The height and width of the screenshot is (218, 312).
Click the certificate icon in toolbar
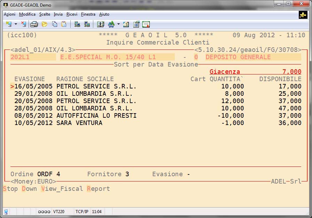pyautogui.click(x=146, y=24)
